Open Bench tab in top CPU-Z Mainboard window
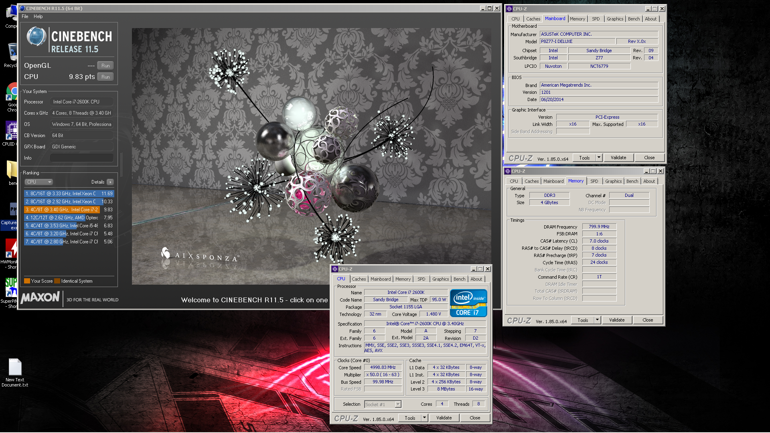770x433 pixels. (634, 19)
